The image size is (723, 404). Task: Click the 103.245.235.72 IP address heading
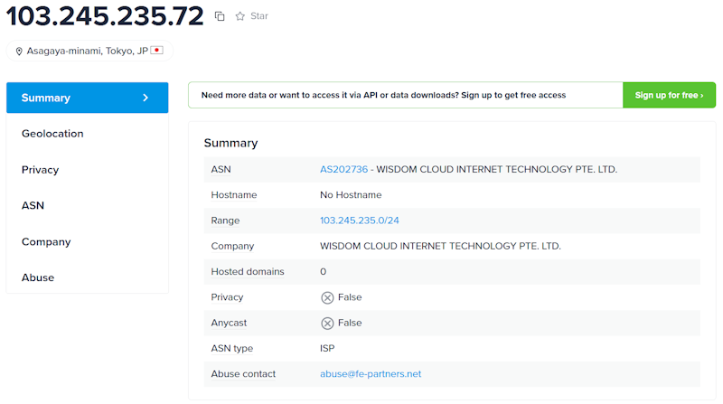pos(105,16)
